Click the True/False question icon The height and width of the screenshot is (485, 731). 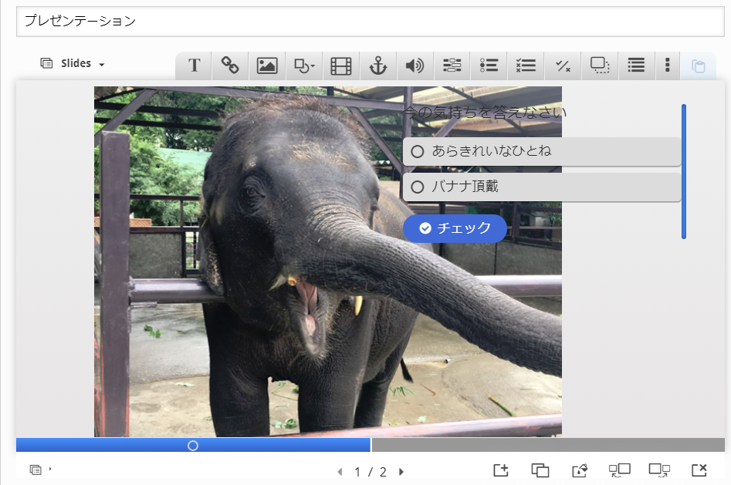pyautogui.click(x=563, y=66)
